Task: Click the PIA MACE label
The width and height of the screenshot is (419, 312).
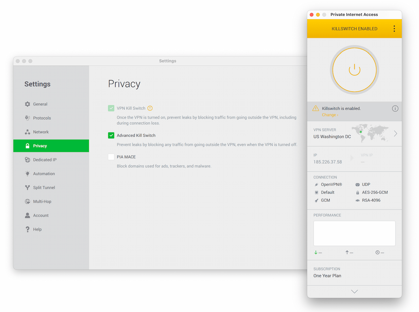Action: (126, 157)
